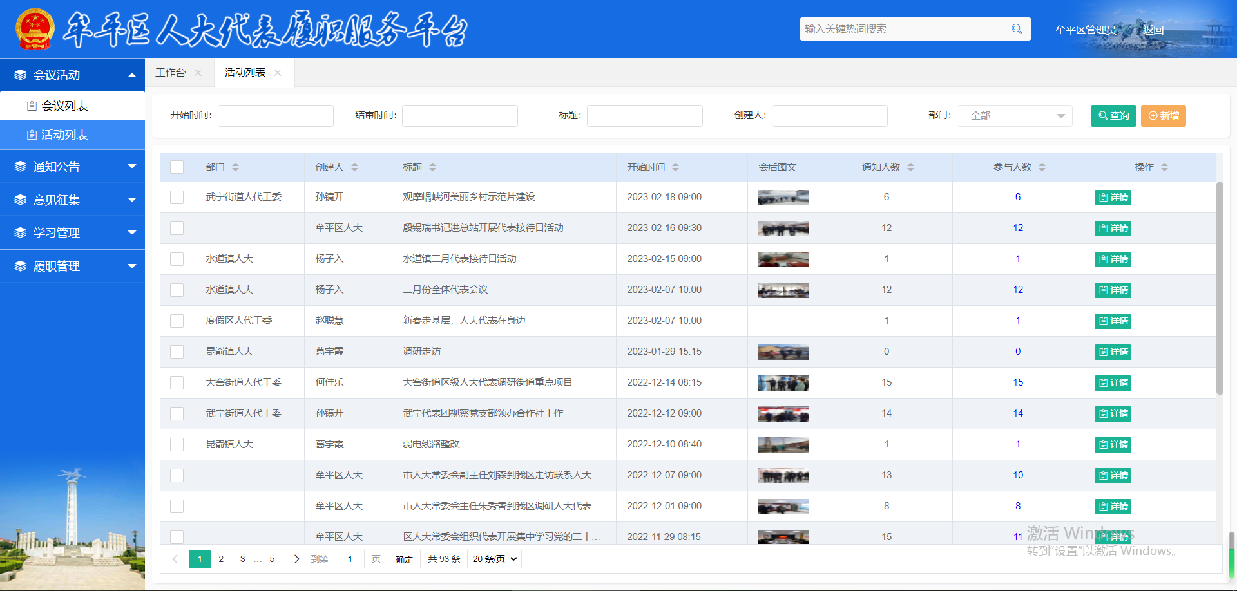Click the search magnifier icon in top bar
Image resolution: width=1237 pixels, height=591 pixels.
pyautogui.click(x=1017, y=29)
